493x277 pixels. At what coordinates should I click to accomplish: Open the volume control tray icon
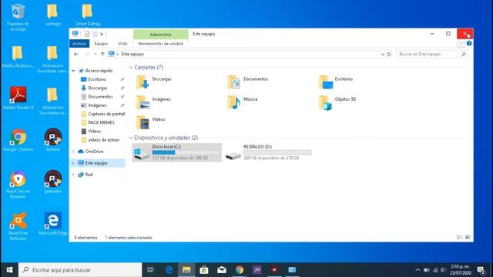pyautogui.click(x=443, y=270)
